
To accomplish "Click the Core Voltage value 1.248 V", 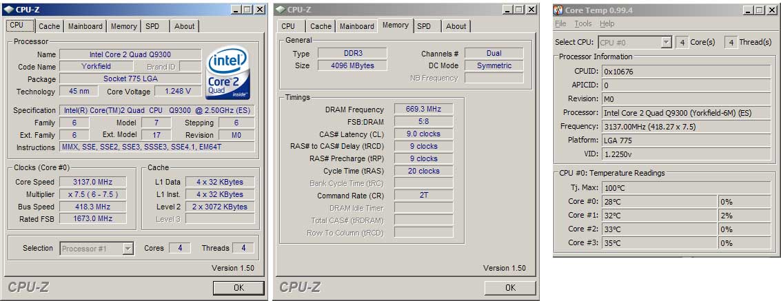I will click(178, 91).
